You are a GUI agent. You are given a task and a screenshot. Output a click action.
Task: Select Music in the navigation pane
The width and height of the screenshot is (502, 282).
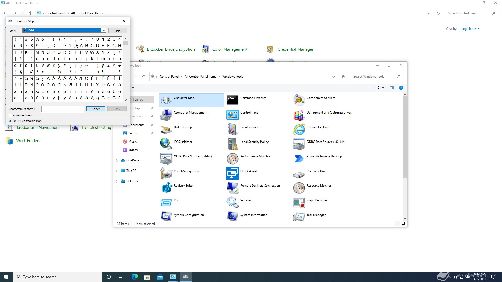pos(133,142)
